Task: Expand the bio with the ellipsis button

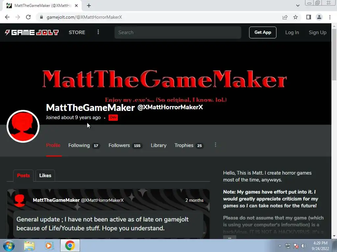Action: tap(229, 238)
